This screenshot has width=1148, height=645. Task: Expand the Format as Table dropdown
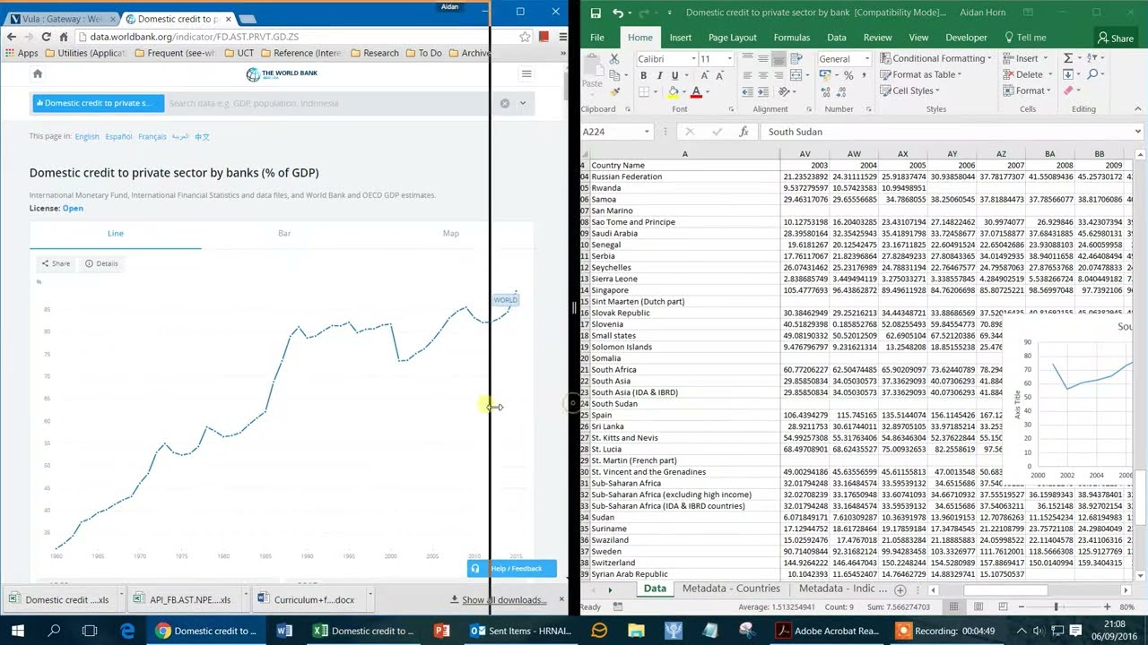tap(961, 75)
